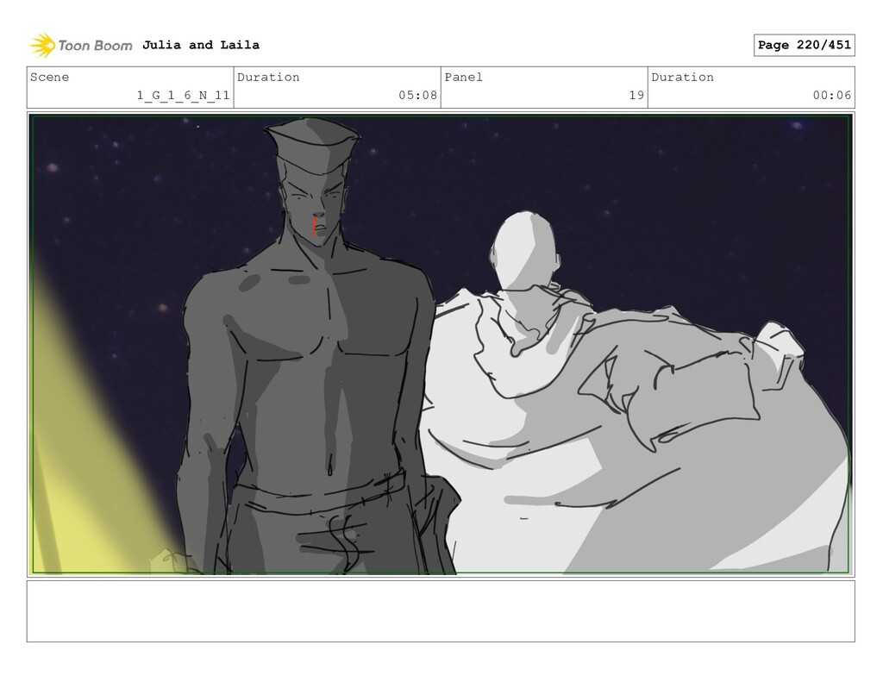The height and width of the screenshot is (682, 883).
Task: Click the empty notes box below the panel
Action: [x=441, y=611]
